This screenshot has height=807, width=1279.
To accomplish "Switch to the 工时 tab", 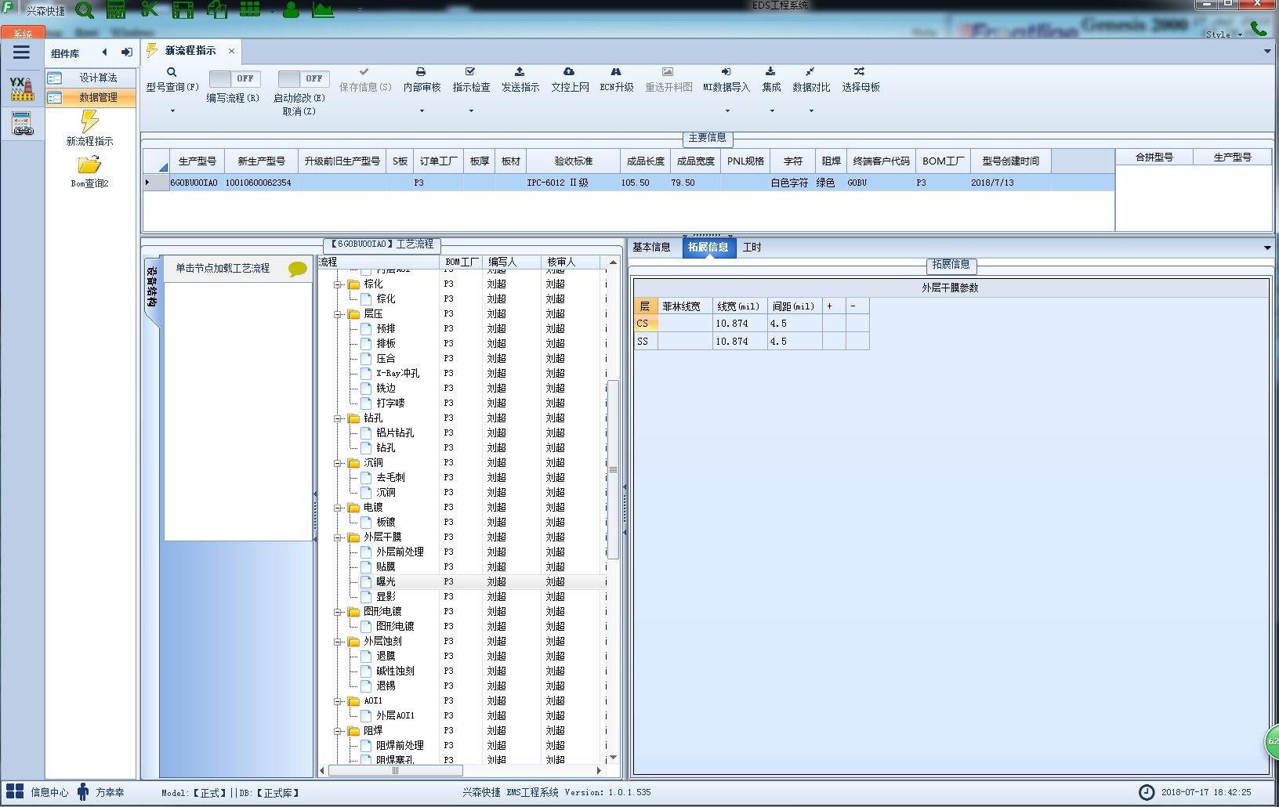I will pyautogui.click(x=752, y=247).
